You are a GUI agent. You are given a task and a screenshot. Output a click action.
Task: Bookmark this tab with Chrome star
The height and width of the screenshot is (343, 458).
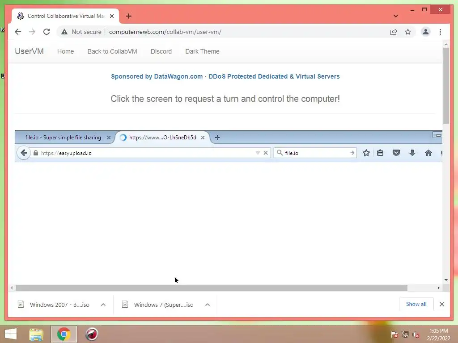[408, 32]
